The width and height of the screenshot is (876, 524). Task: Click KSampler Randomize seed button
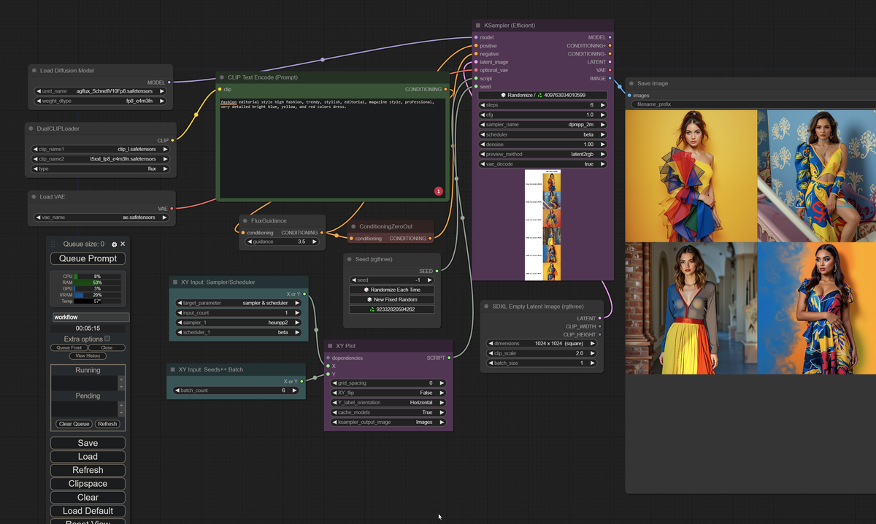tap(542, 95)
